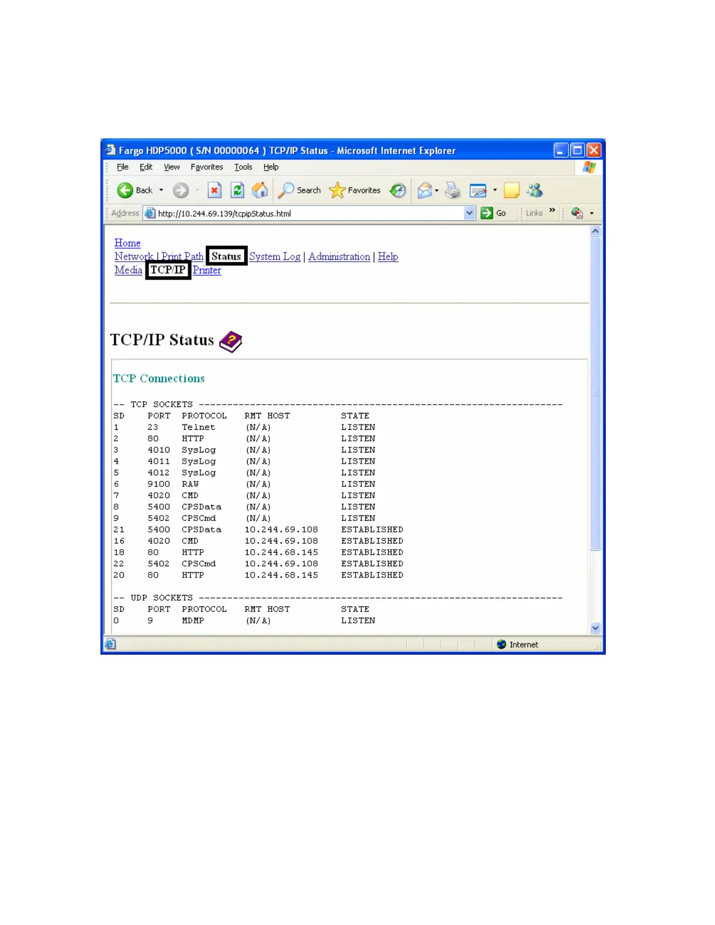This screenshot has width=715, height=925.
Task: Click the Telnet protocol entry
Action: pos(198,427)
